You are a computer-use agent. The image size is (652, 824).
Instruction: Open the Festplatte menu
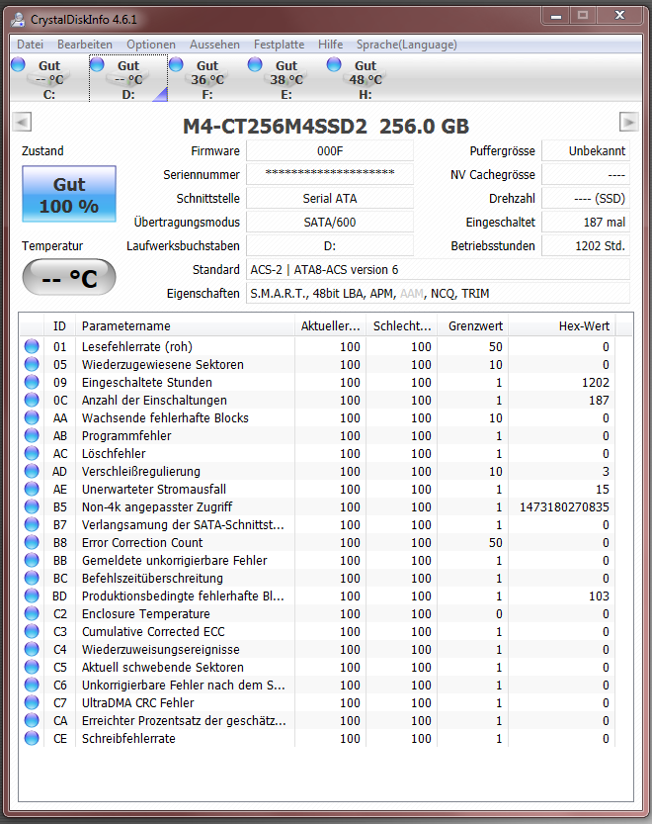tap(279, 45)
